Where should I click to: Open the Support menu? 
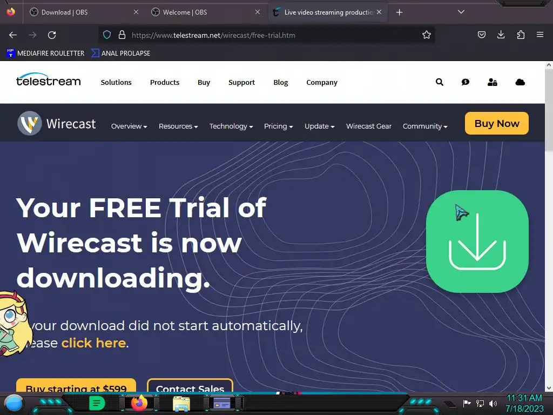pyautogui.click(x=241, y=82)
